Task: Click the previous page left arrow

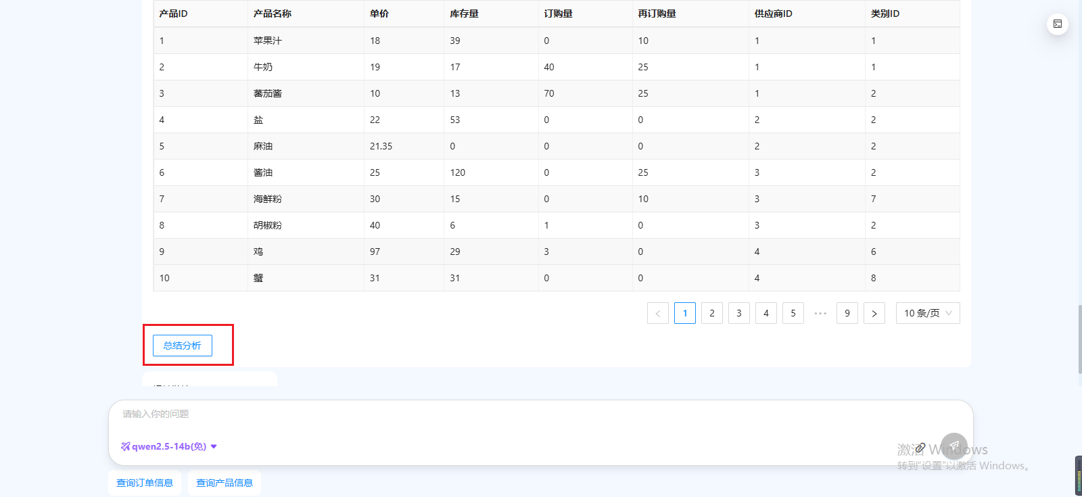Action: tap(658, 313)
